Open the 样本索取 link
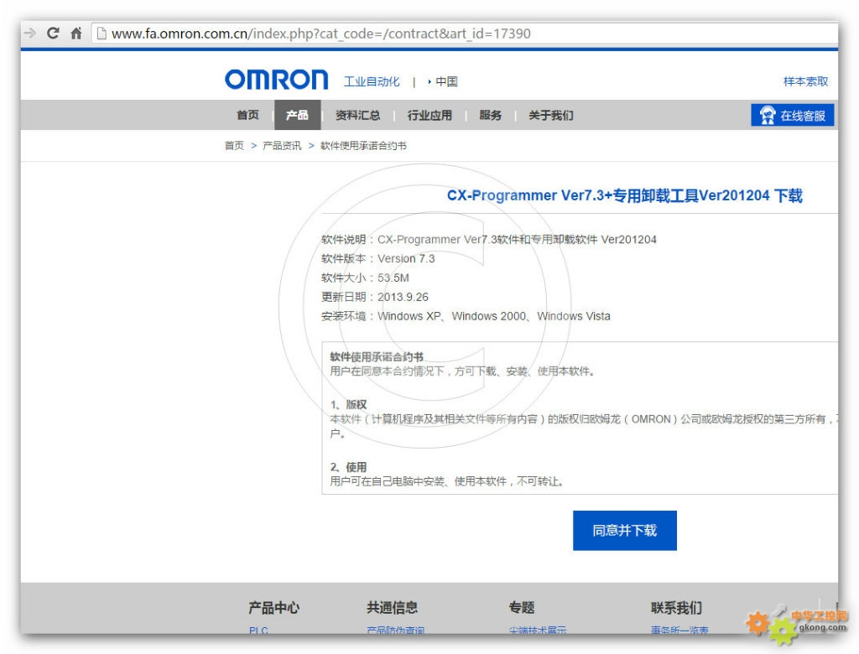 click(805, 81)
